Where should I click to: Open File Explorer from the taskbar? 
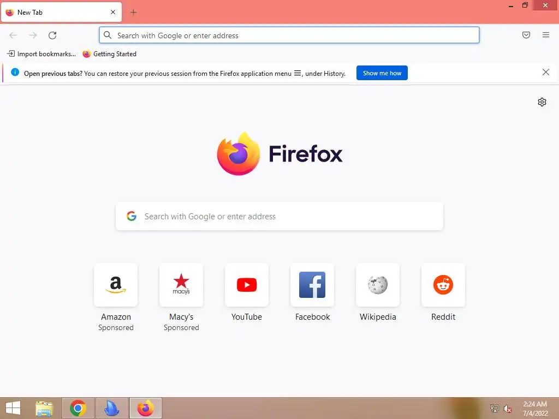click(44, 408)
